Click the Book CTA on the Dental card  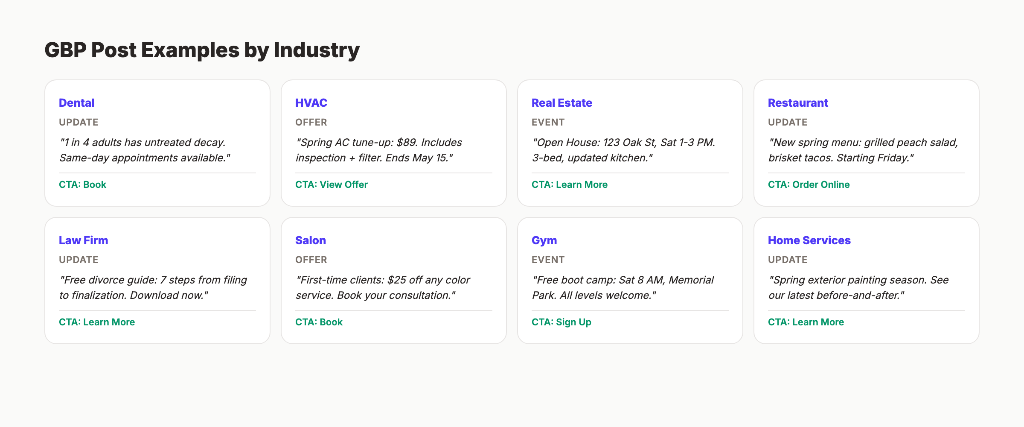[83, 184]
